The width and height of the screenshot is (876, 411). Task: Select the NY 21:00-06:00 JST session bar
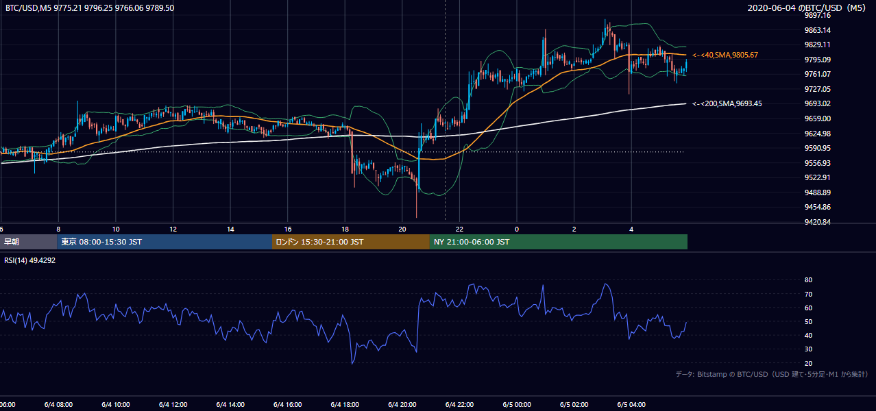click(x=558, y=242)
